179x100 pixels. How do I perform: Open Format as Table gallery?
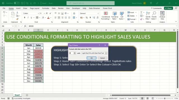coord(115,16)
